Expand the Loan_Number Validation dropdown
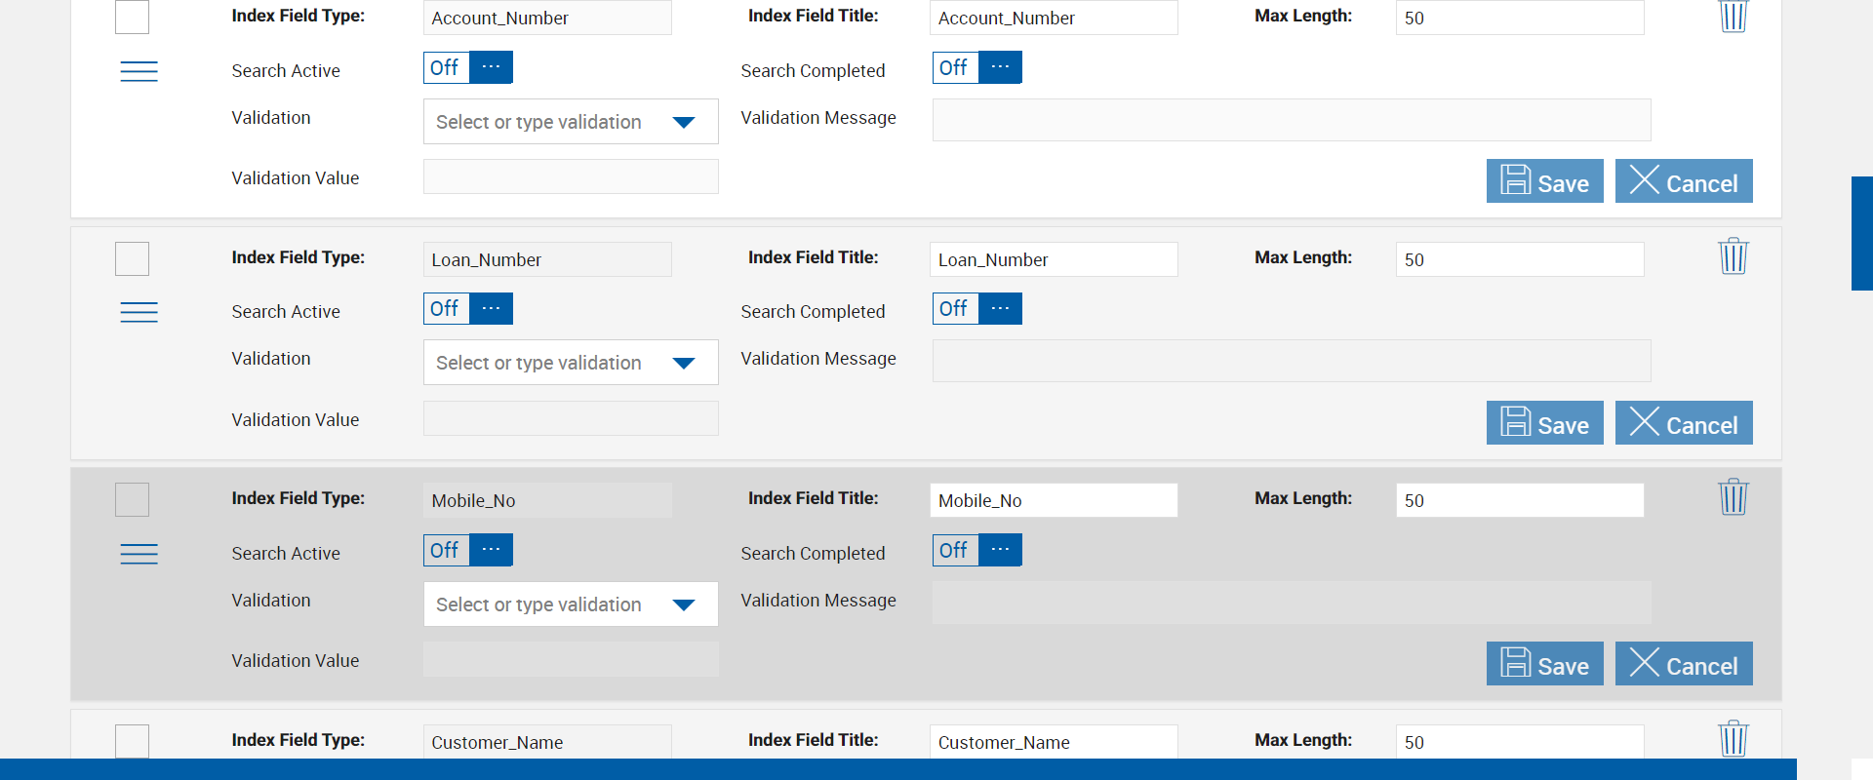 [571, 363]
